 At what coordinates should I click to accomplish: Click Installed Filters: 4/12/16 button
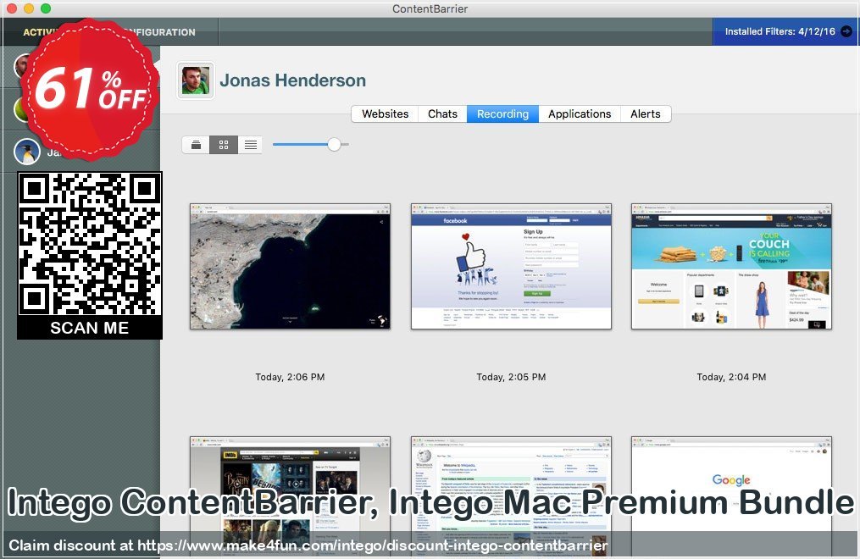click(x=786, y=31)
